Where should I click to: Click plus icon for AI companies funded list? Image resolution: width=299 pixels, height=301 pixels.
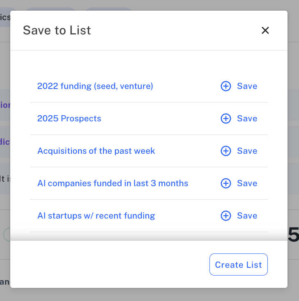pos(226,183)
